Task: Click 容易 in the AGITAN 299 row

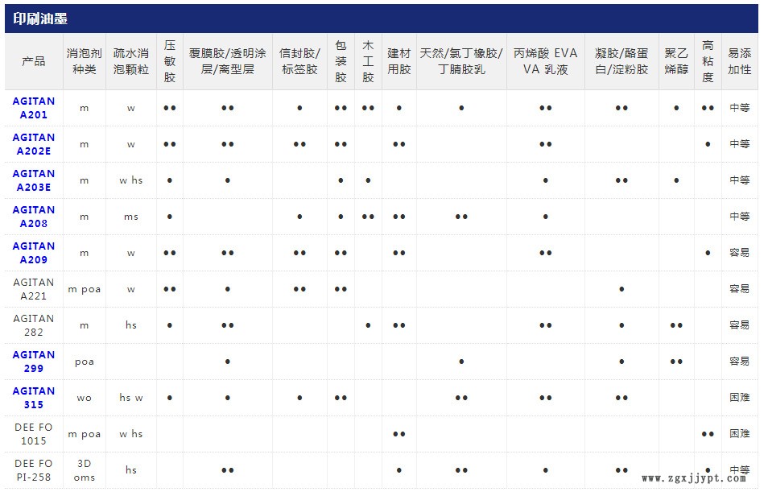Action: tap(739, 362)
